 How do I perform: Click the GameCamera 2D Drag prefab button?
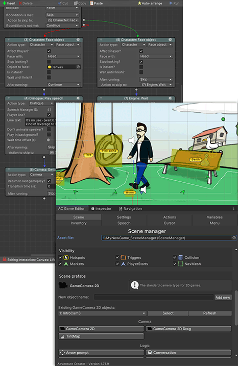tap(188, 329)
